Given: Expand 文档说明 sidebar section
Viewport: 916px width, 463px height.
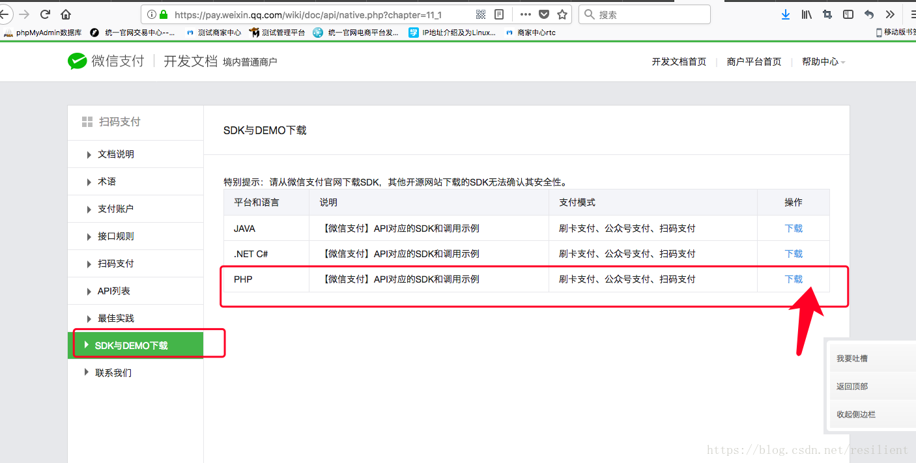Looking at the screenshot, I should 136,154.
